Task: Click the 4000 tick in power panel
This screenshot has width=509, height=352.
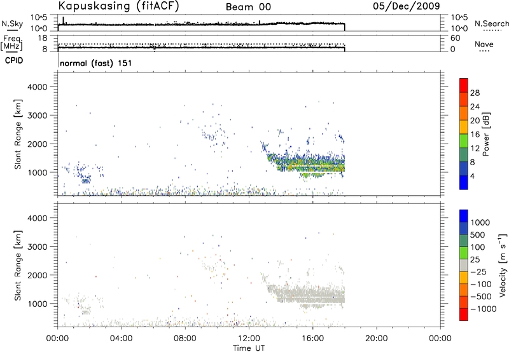Action: (37, 87)
